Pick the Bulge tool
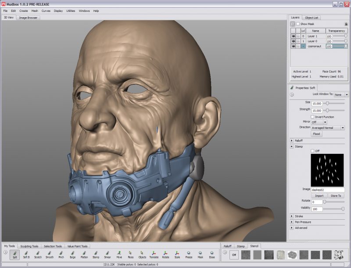 pyautogui.click(x=72, y=254)
